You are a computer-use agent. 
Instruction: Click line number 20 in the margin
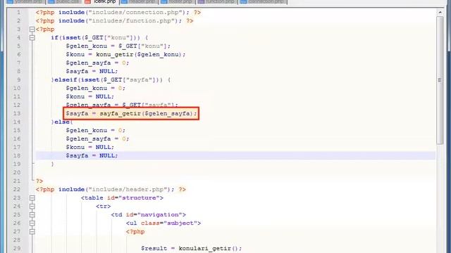coord(17,172)
